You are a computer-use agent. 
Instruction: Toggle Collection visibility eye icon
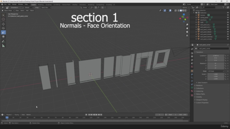coord(228,13)
